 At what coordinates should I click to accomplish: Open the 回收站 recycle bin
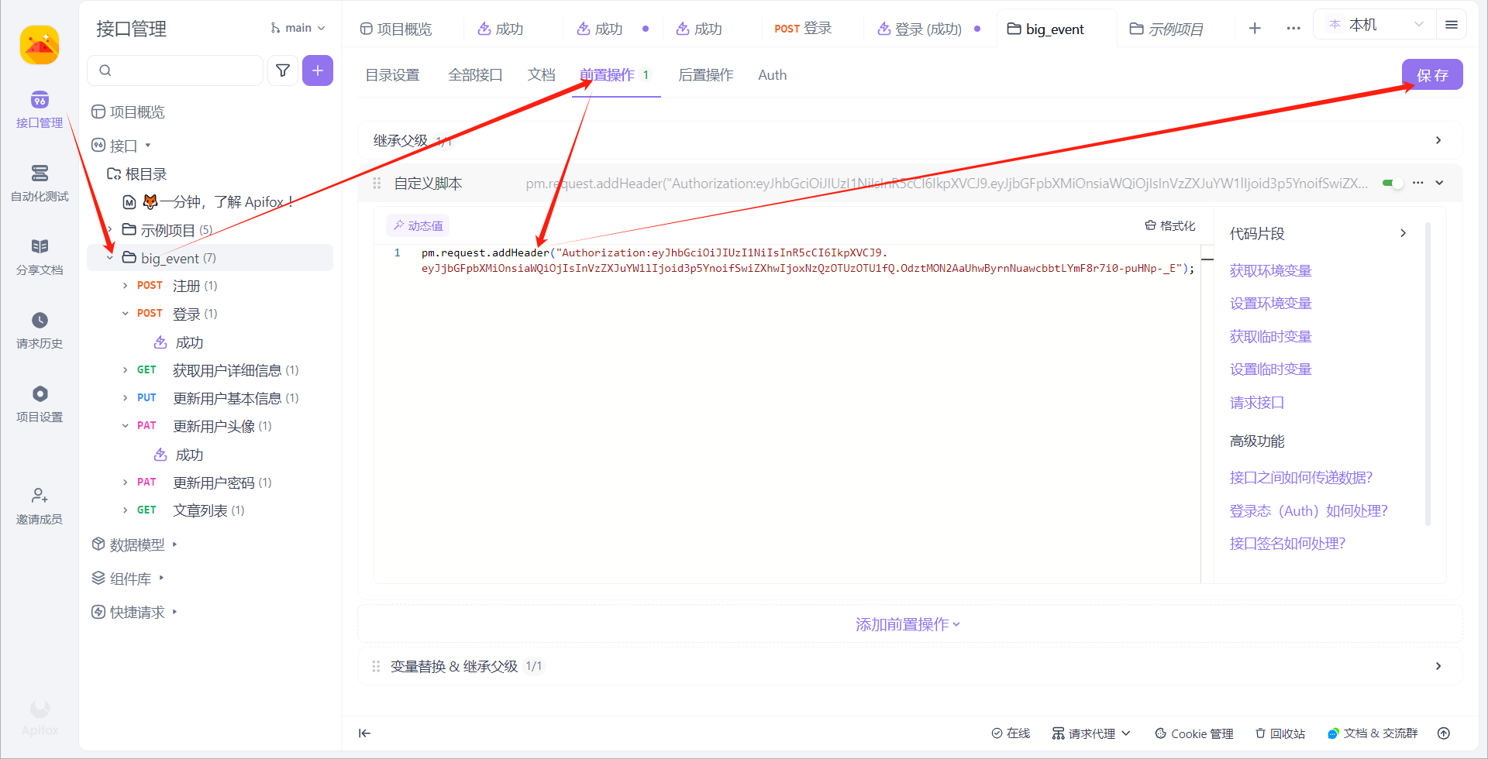point(1280,733)
